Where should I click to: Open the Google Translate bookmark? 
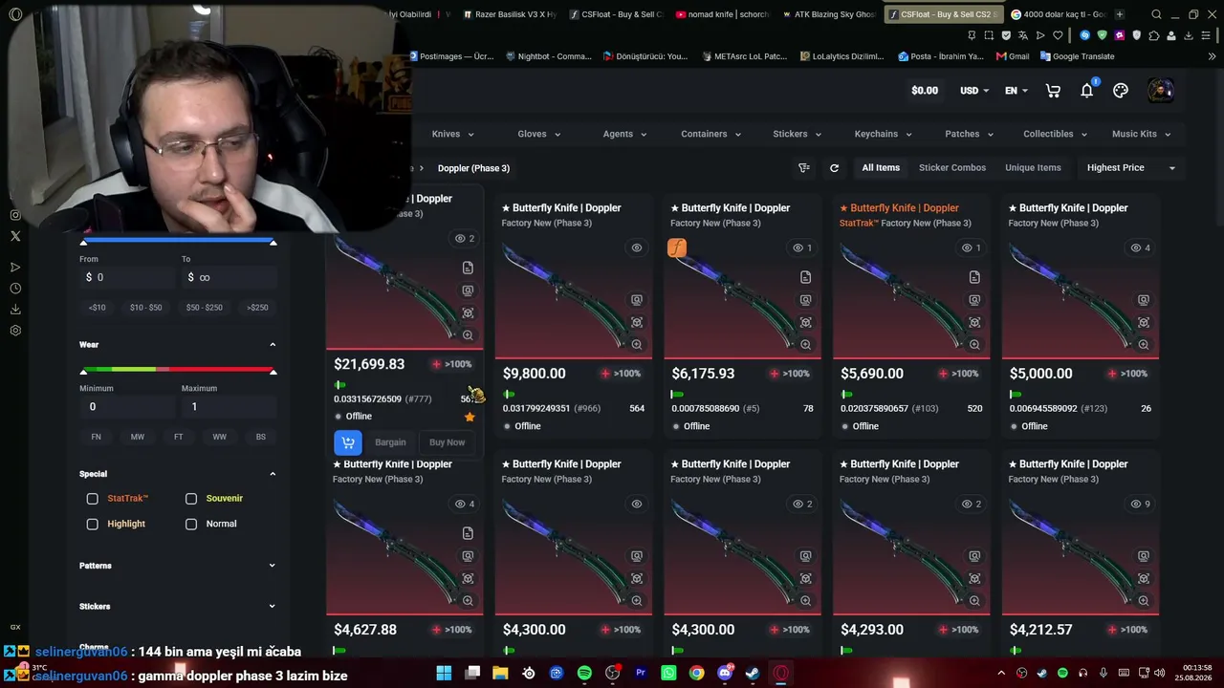coord(1078,56)
